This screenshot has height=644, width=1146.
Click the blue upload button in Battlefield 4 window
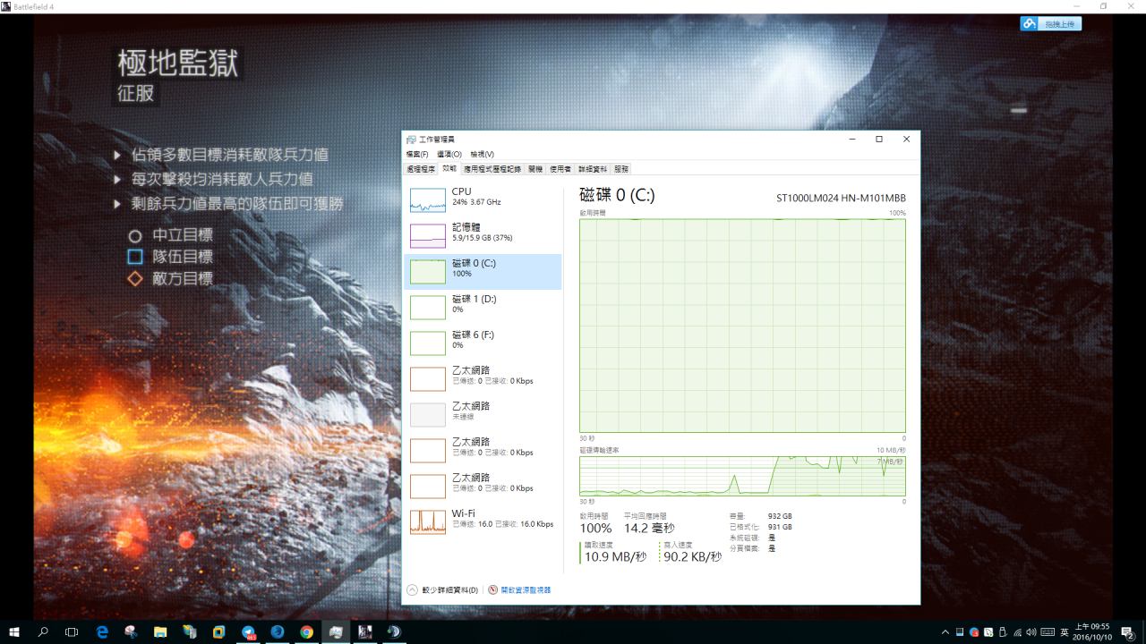[1051, 24]
